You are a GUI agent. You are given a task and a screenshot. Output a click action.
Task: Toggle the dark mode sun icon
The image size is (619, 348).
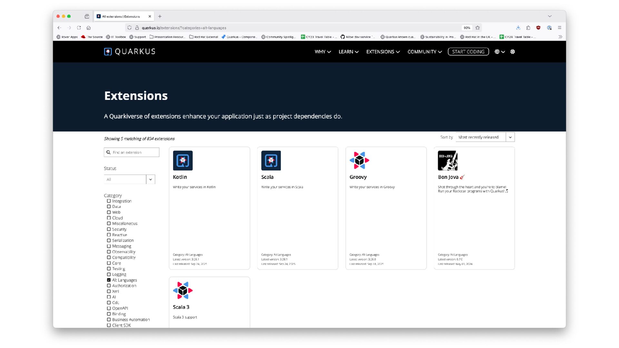pyautogui.click(x=513, y=52)
